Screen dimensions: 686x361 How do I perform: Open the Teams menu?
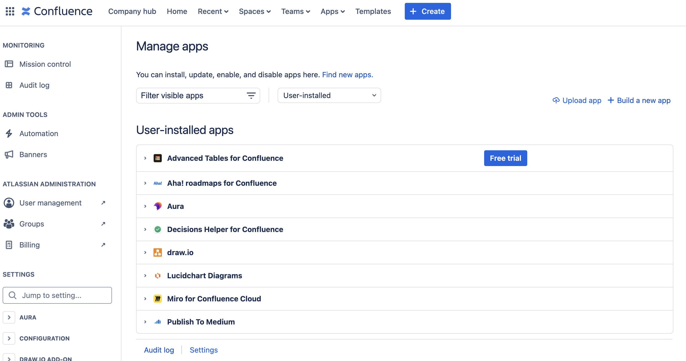tap(296, 11)
